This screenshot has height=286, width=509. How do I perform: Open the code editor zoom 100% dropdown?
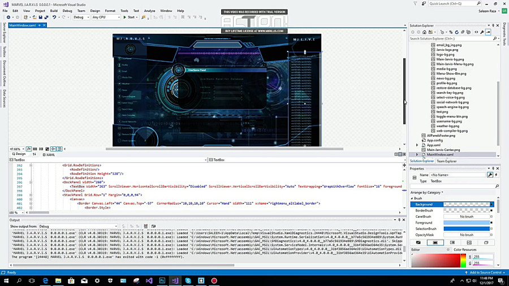(x=16, y=213)
